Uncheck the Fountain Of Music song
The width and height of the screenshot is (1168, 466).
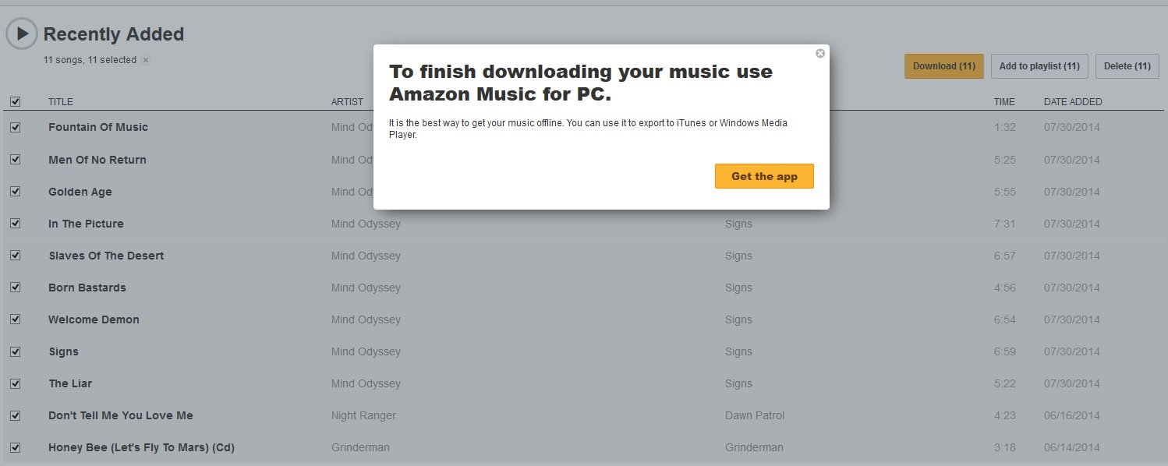click(x=15, y=127)
